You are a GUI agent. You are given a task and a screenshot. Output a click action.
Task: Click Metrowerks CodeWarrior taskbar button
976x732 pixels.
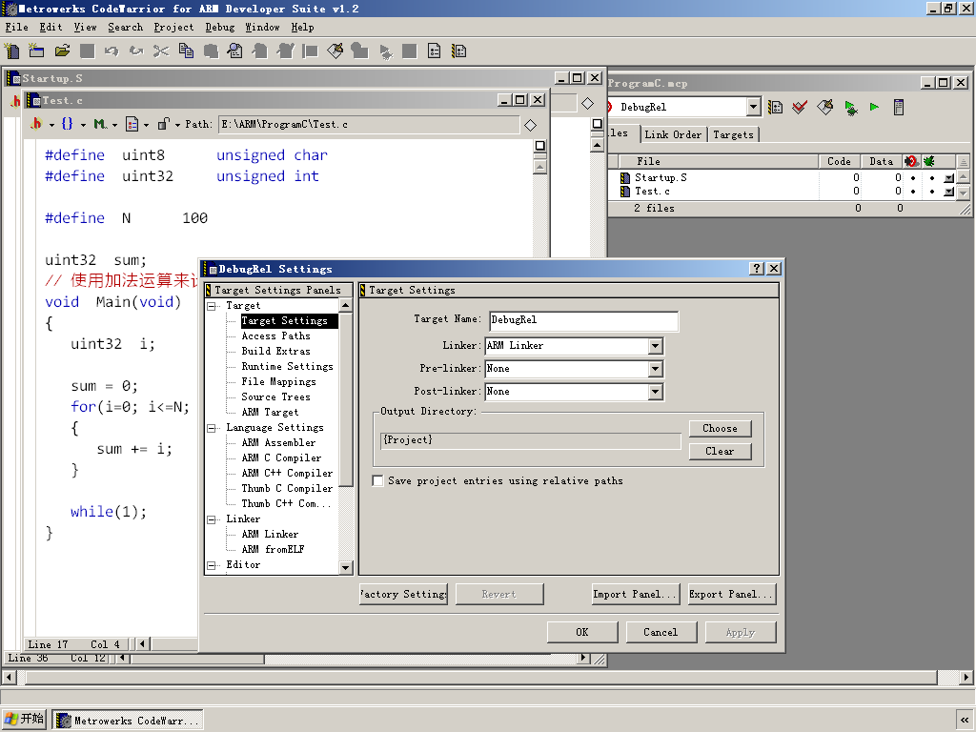pos(128,721)
